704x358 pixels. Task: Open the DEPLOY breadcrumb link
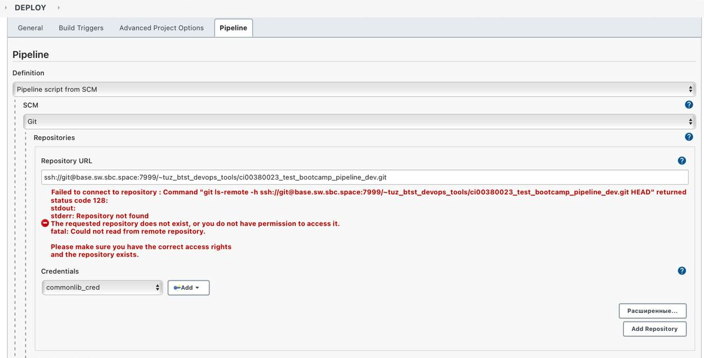30,8
